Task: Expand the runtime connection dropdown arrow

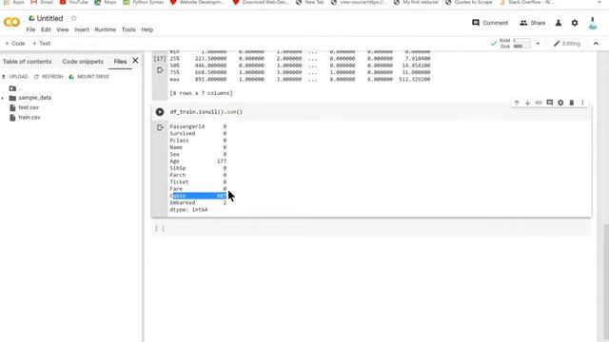Action: pos(538,44)
